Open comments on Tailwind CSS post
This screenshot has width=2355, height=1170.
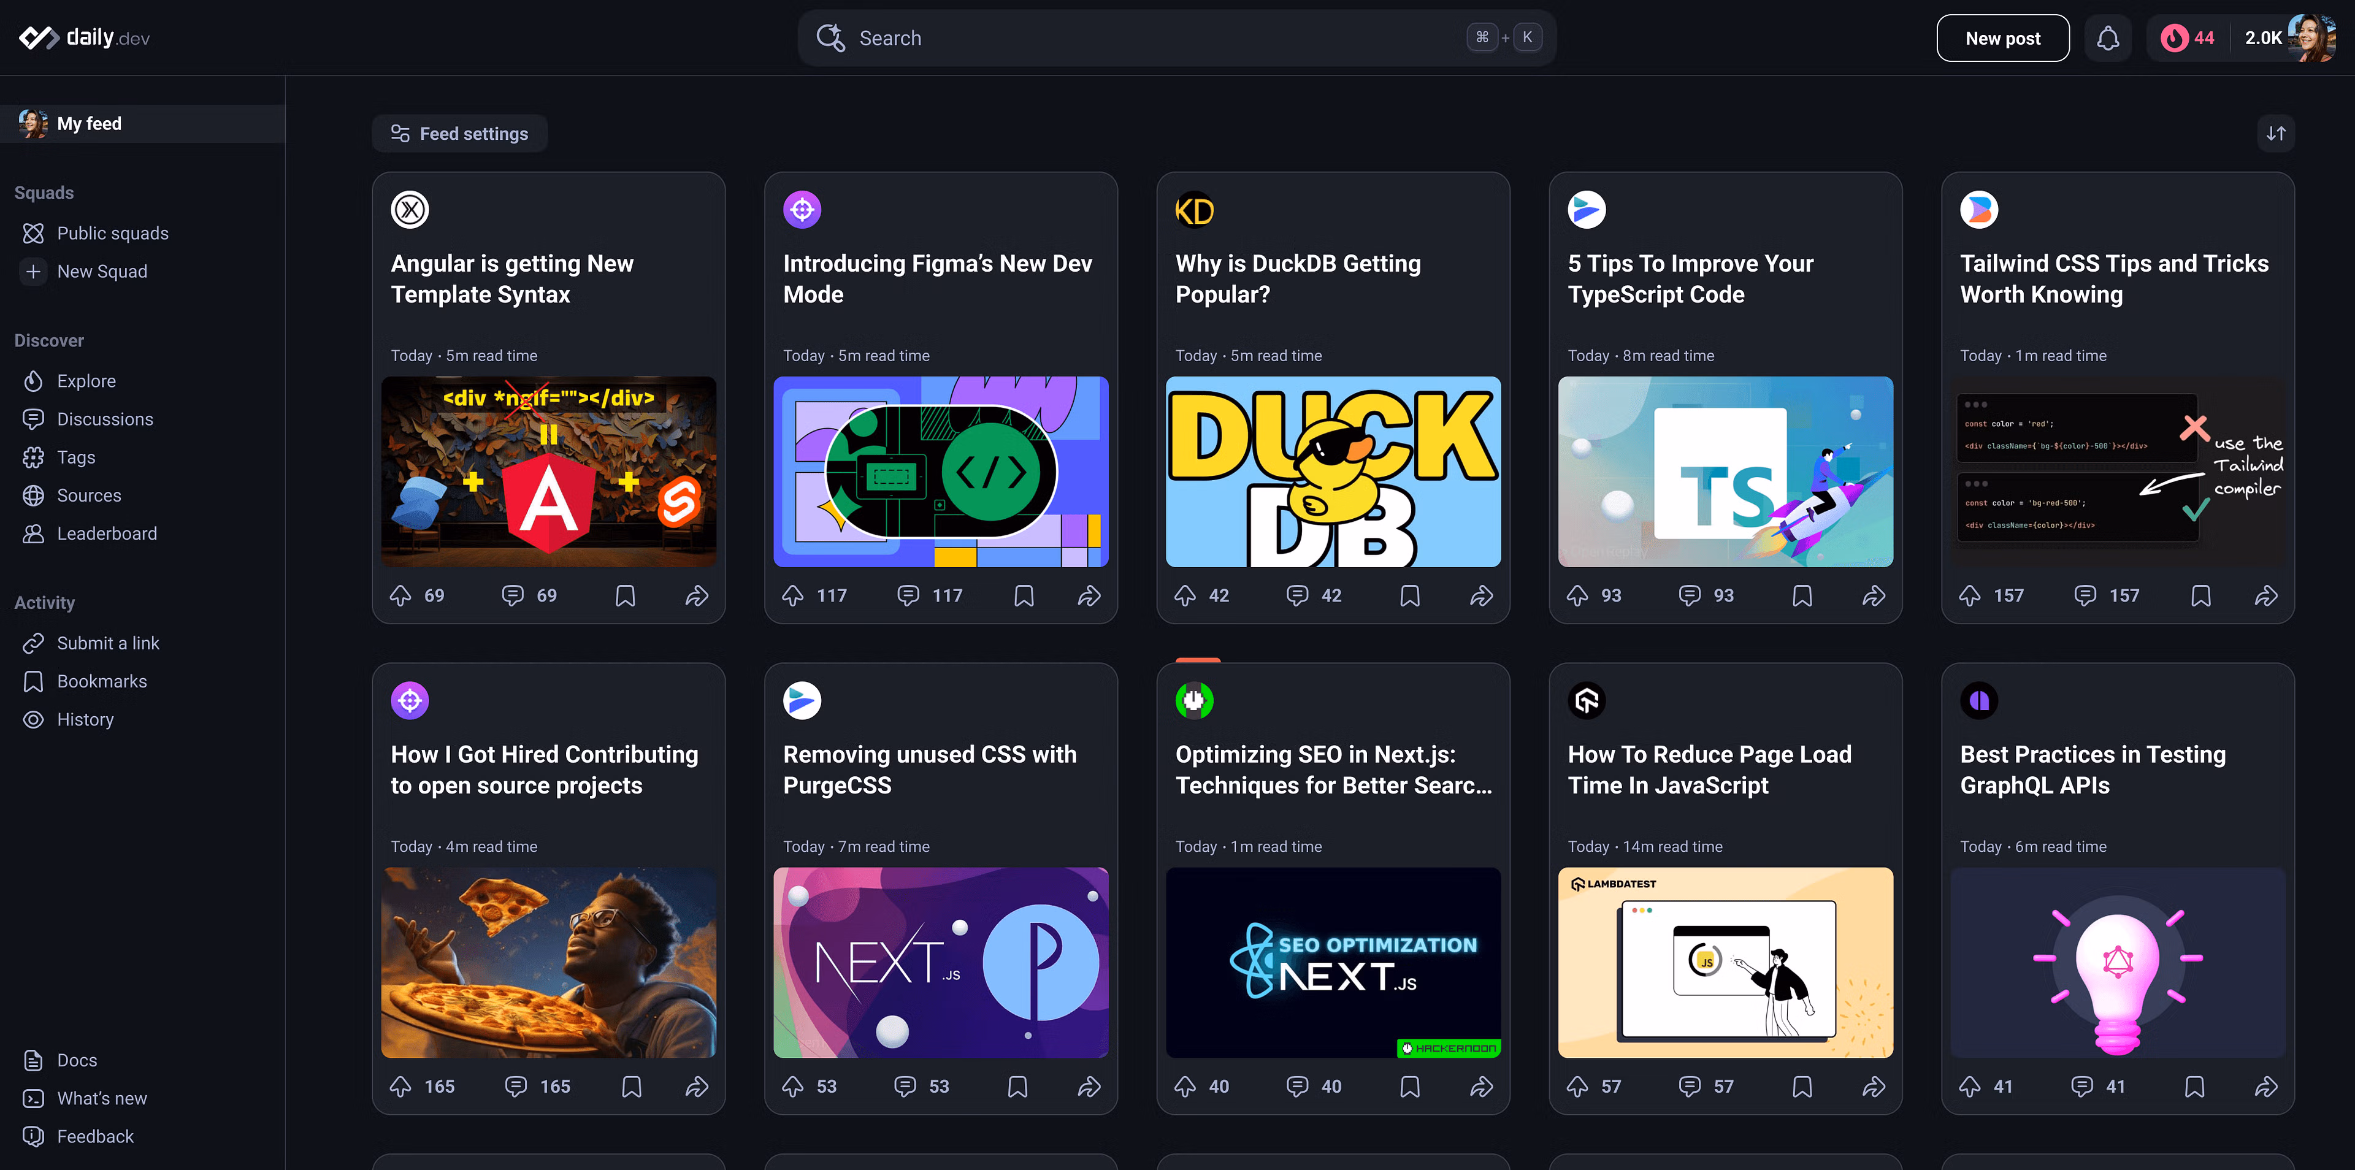2085,596
